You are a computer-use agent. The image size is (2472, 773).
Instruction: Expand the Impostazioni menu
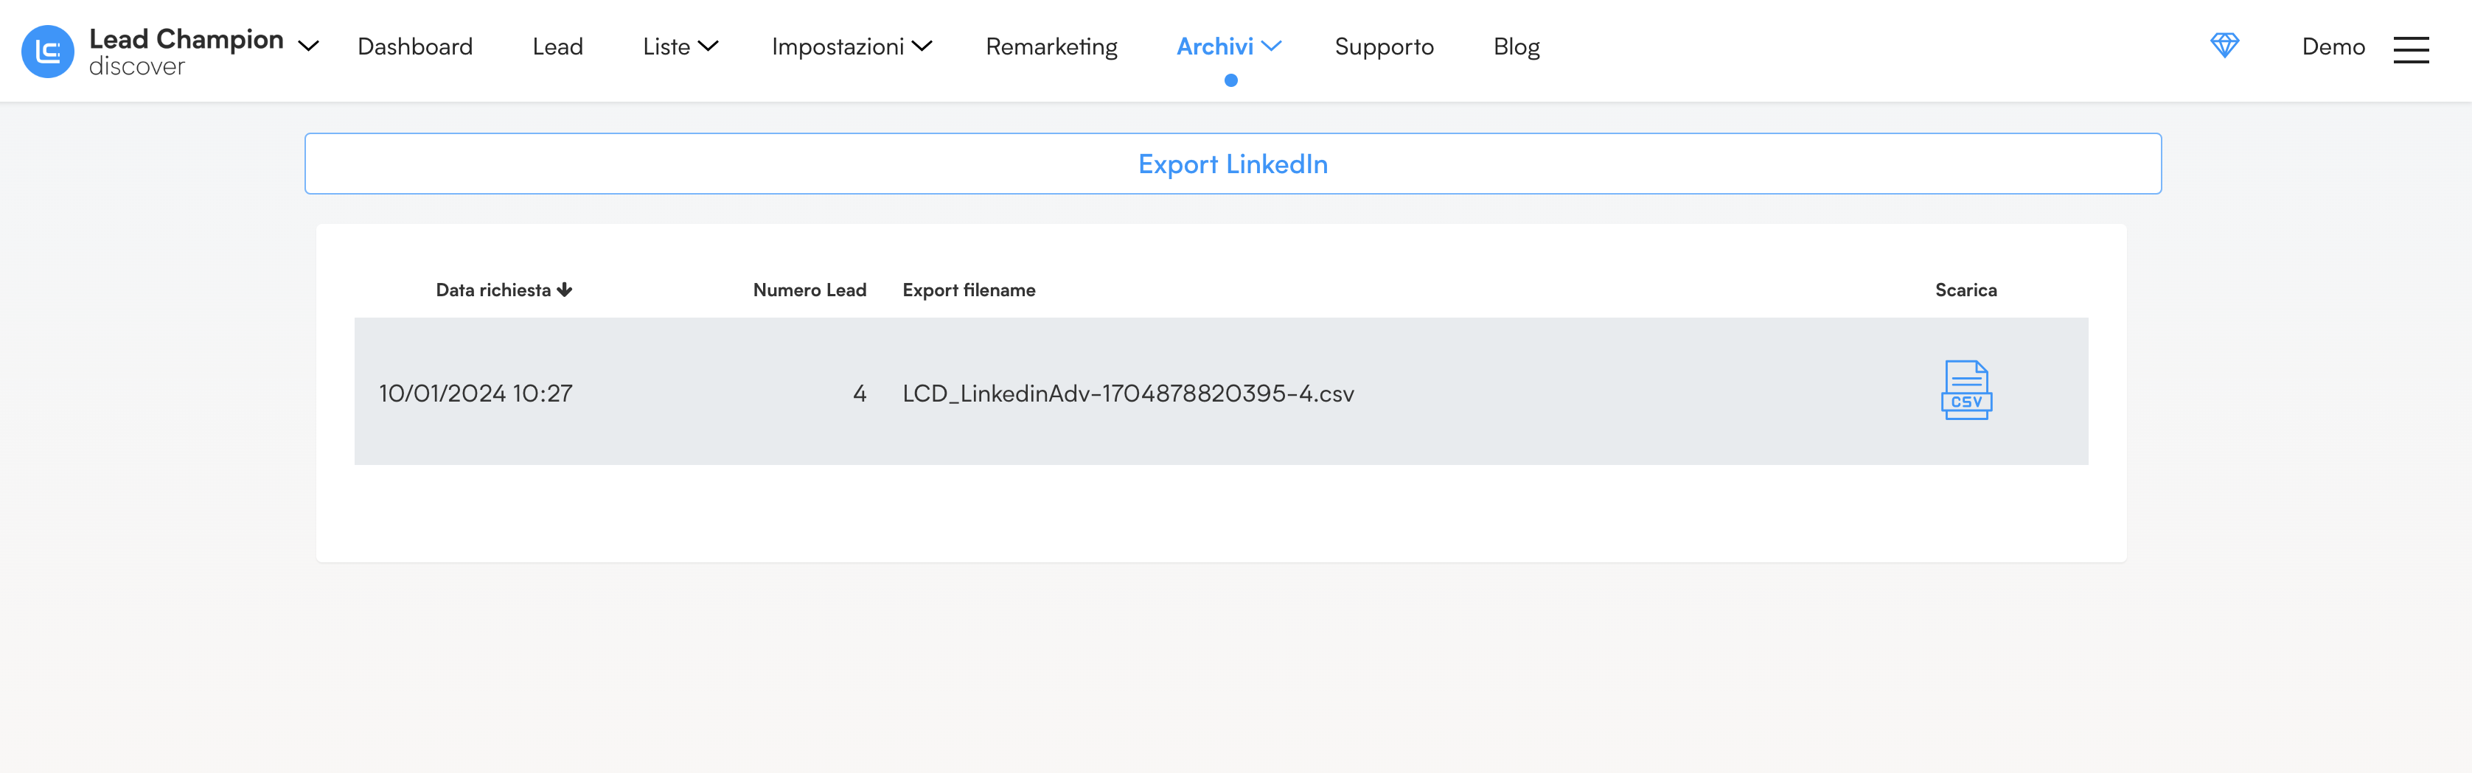pos(852,46)
